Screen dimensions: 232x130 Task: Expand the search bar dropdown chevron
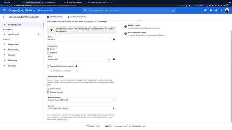(173, 10)
